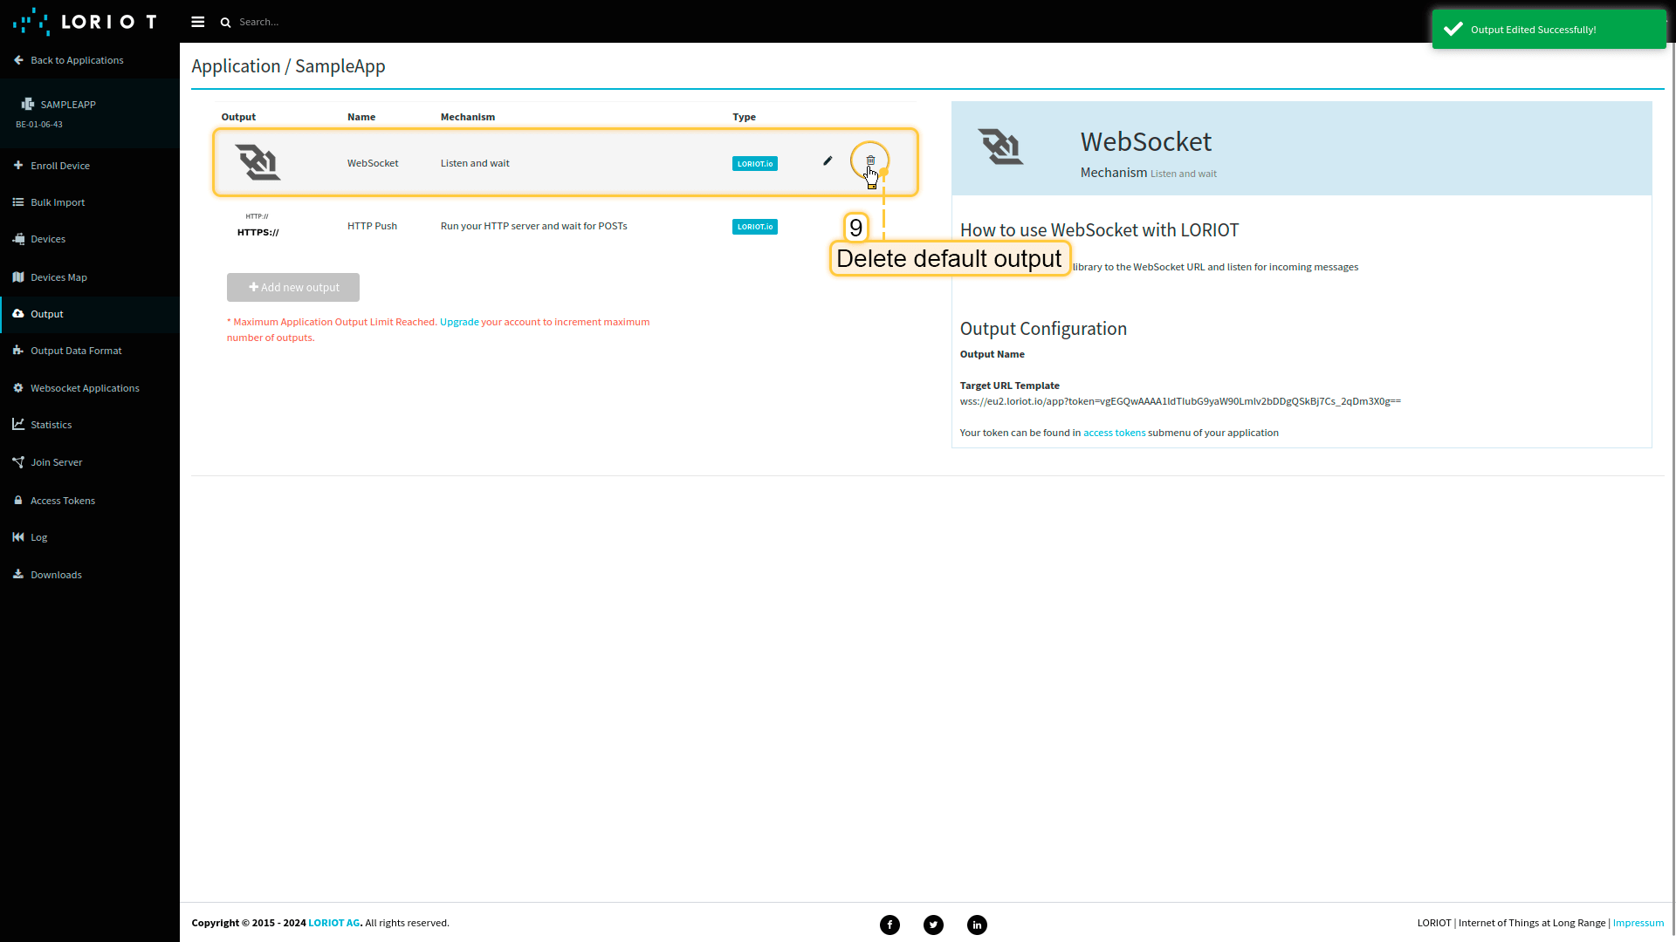This screenshot has height=942, width=1676.
Task: Open the access tokens hyperlink in description
Action: [1114, 433]
